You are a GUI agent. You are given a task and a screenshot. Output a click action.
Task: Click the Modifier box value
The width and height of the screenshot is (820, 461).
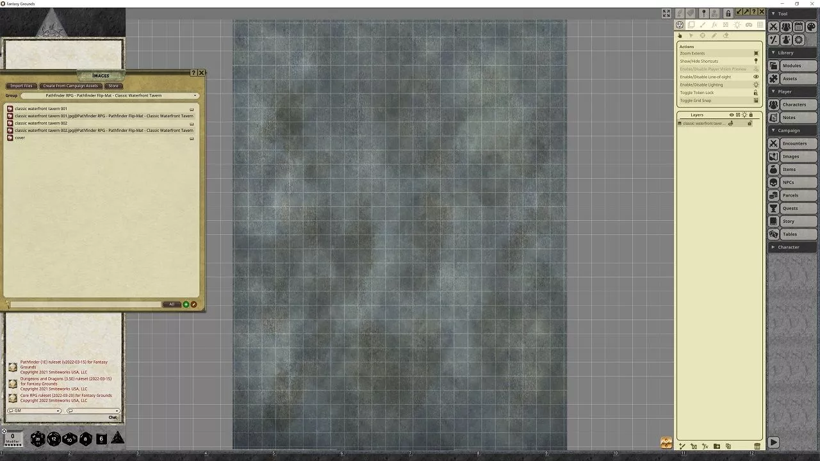12,436
